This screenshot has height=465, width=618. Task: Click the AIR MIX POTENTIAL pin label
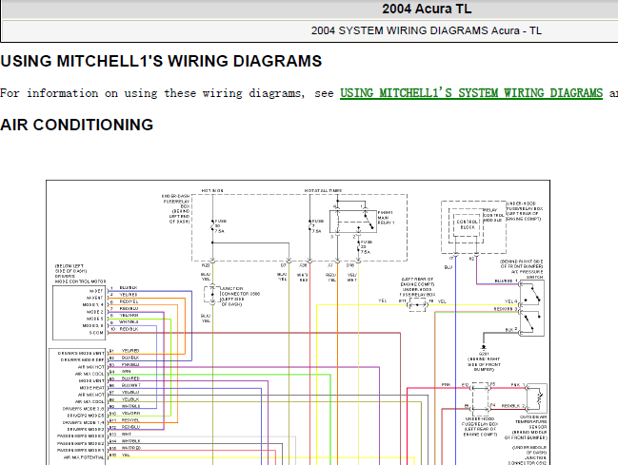point(84,456)
